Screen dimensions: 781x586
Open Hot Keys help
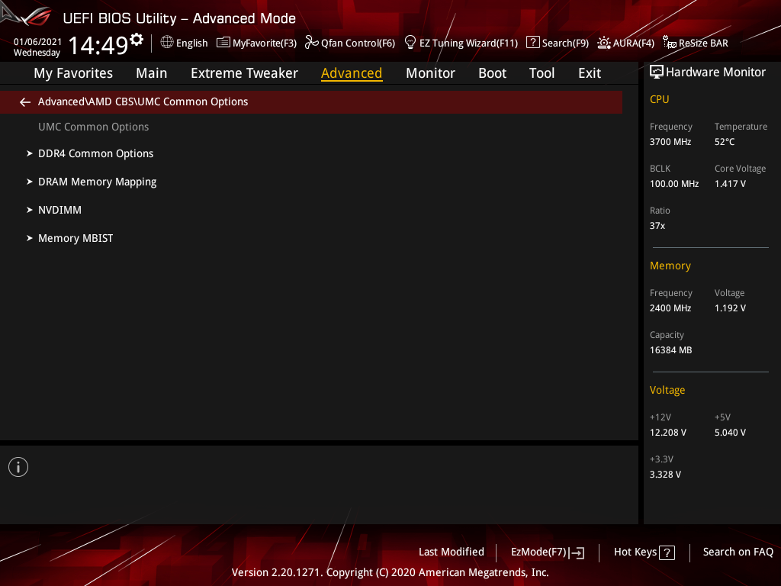click(644, 552)
